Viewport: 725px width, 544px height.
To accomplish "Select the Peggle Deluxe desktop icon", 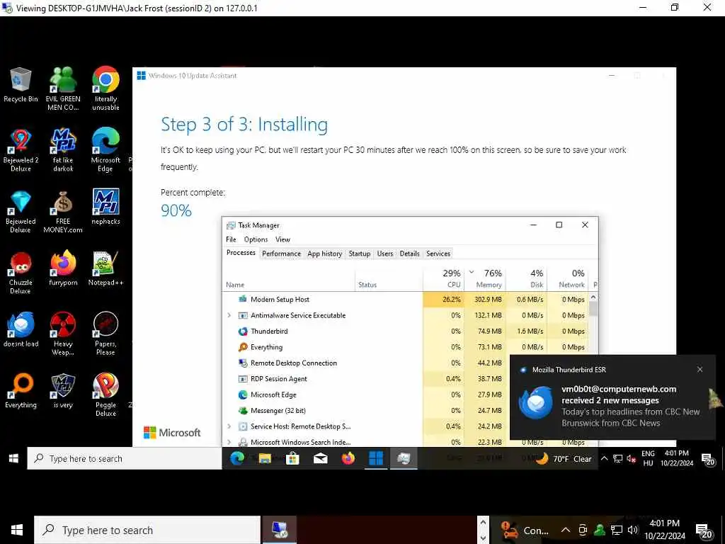I will 105,394.
